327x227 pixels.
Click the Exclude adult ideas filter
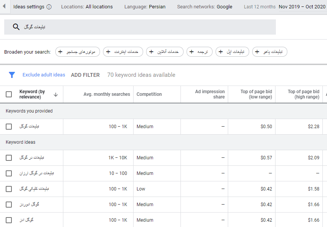point(44,75)
